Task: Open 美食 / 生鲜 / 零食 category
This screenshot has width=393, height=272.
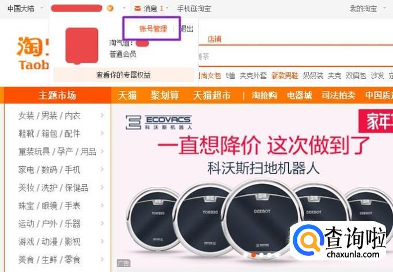Action: coord(50,259)
